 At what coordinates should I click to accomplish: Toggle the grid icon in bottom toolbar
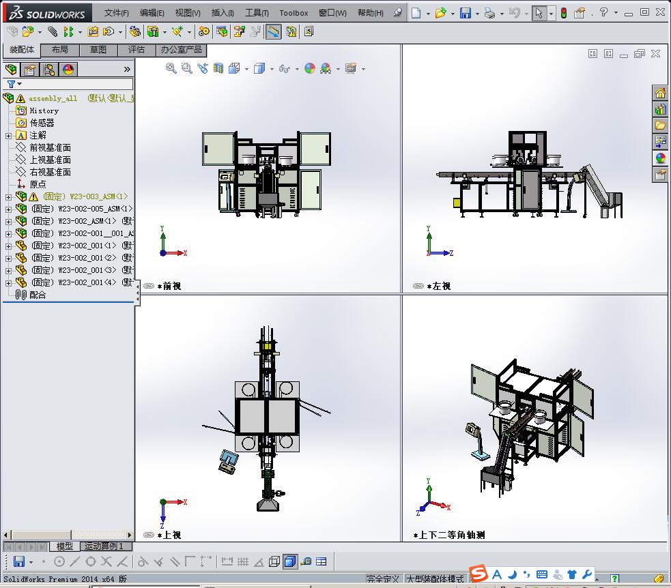click(243, 561)
